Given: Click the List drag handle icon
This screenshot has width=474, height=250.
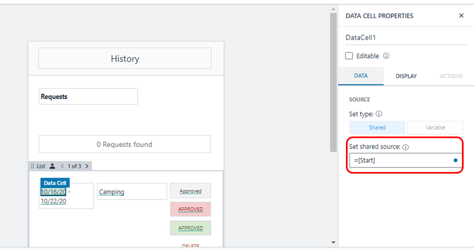Looking at the screenshot, I should click(x=33, y=166).
